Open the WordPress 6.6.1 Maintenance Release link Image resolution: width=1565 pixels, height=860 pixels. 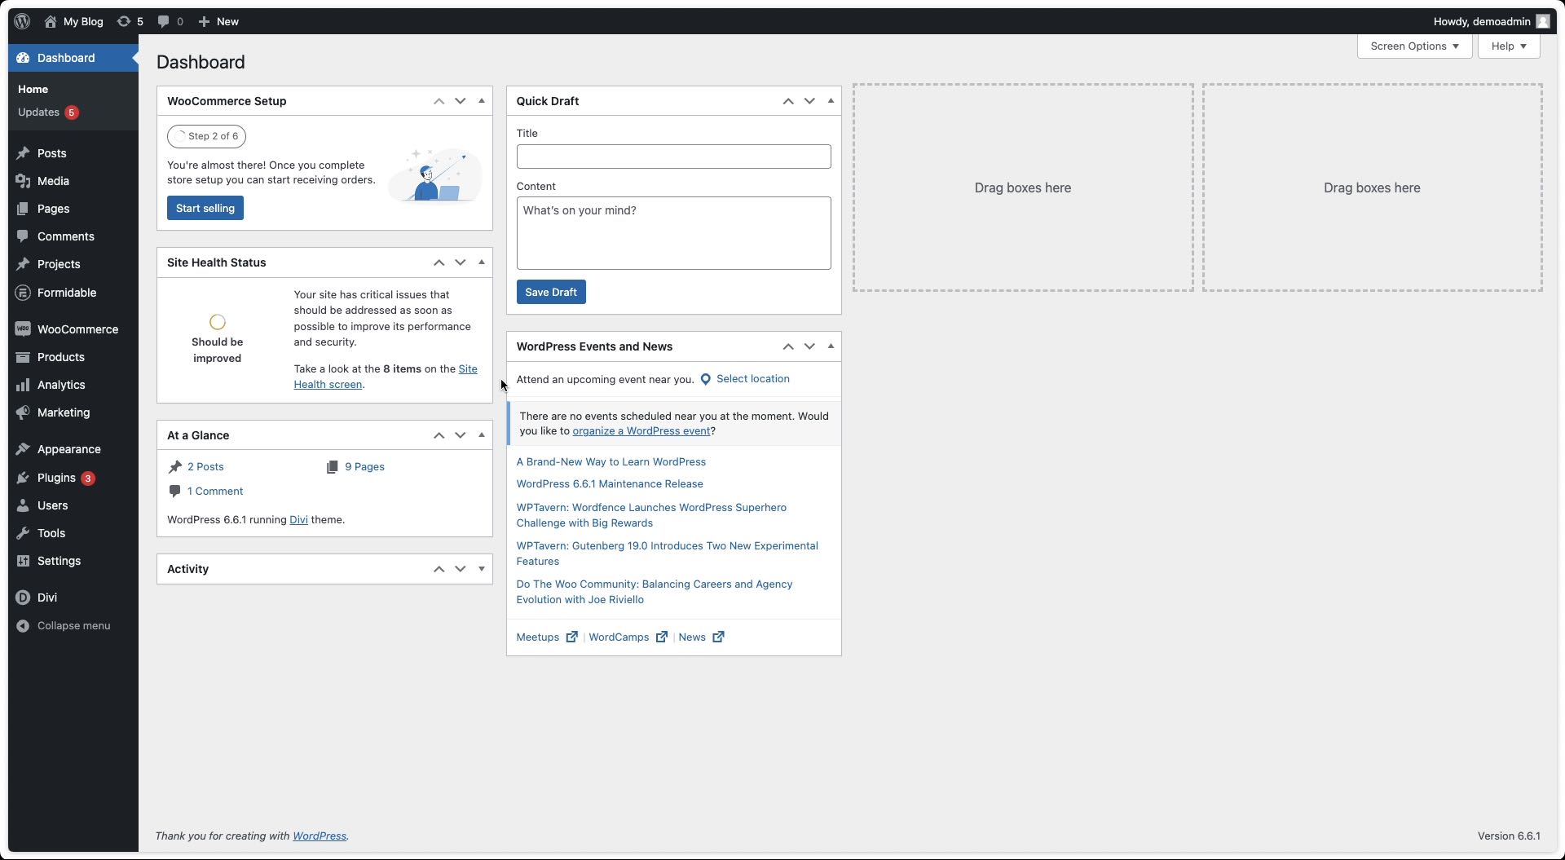(x=610, y=484)
